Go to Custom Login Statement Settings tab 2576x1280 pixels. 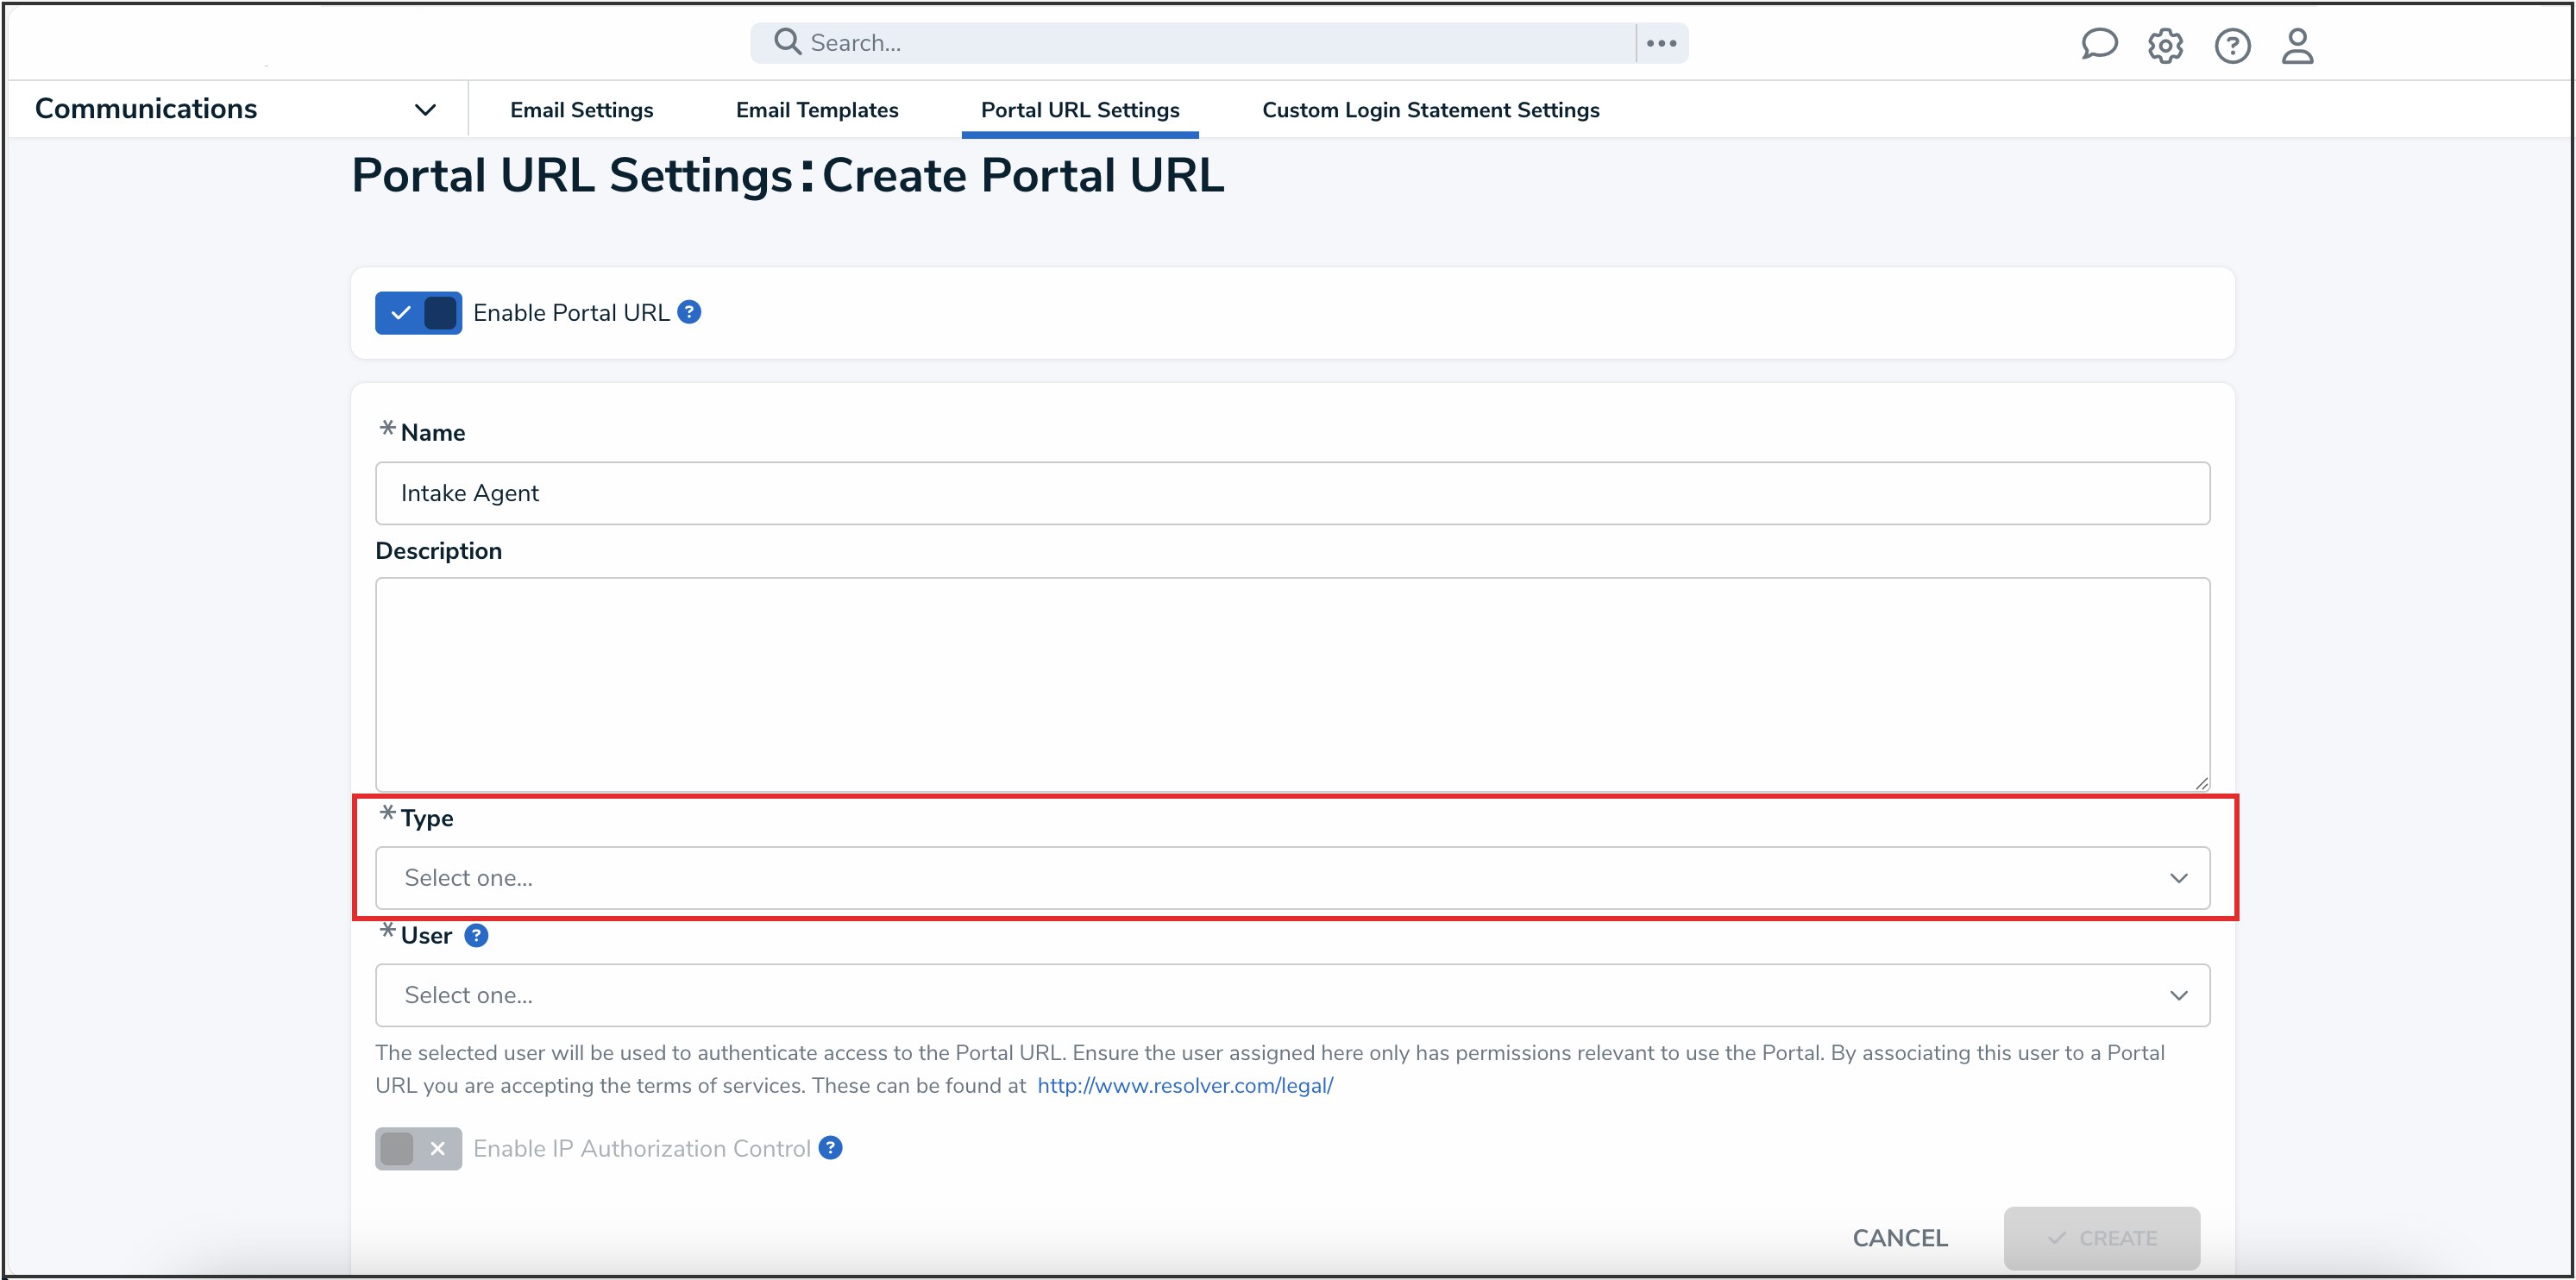tap(1430, 110)
